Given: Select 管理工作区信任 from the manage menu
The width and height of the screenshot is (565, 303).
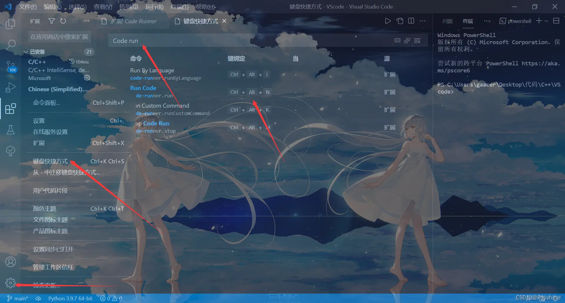Looking at the screenshot, I should pos(79,267).
